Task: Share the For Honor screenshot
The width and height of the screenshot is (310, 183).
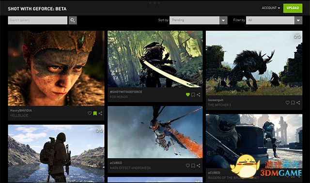Action: tap(199, 95)
